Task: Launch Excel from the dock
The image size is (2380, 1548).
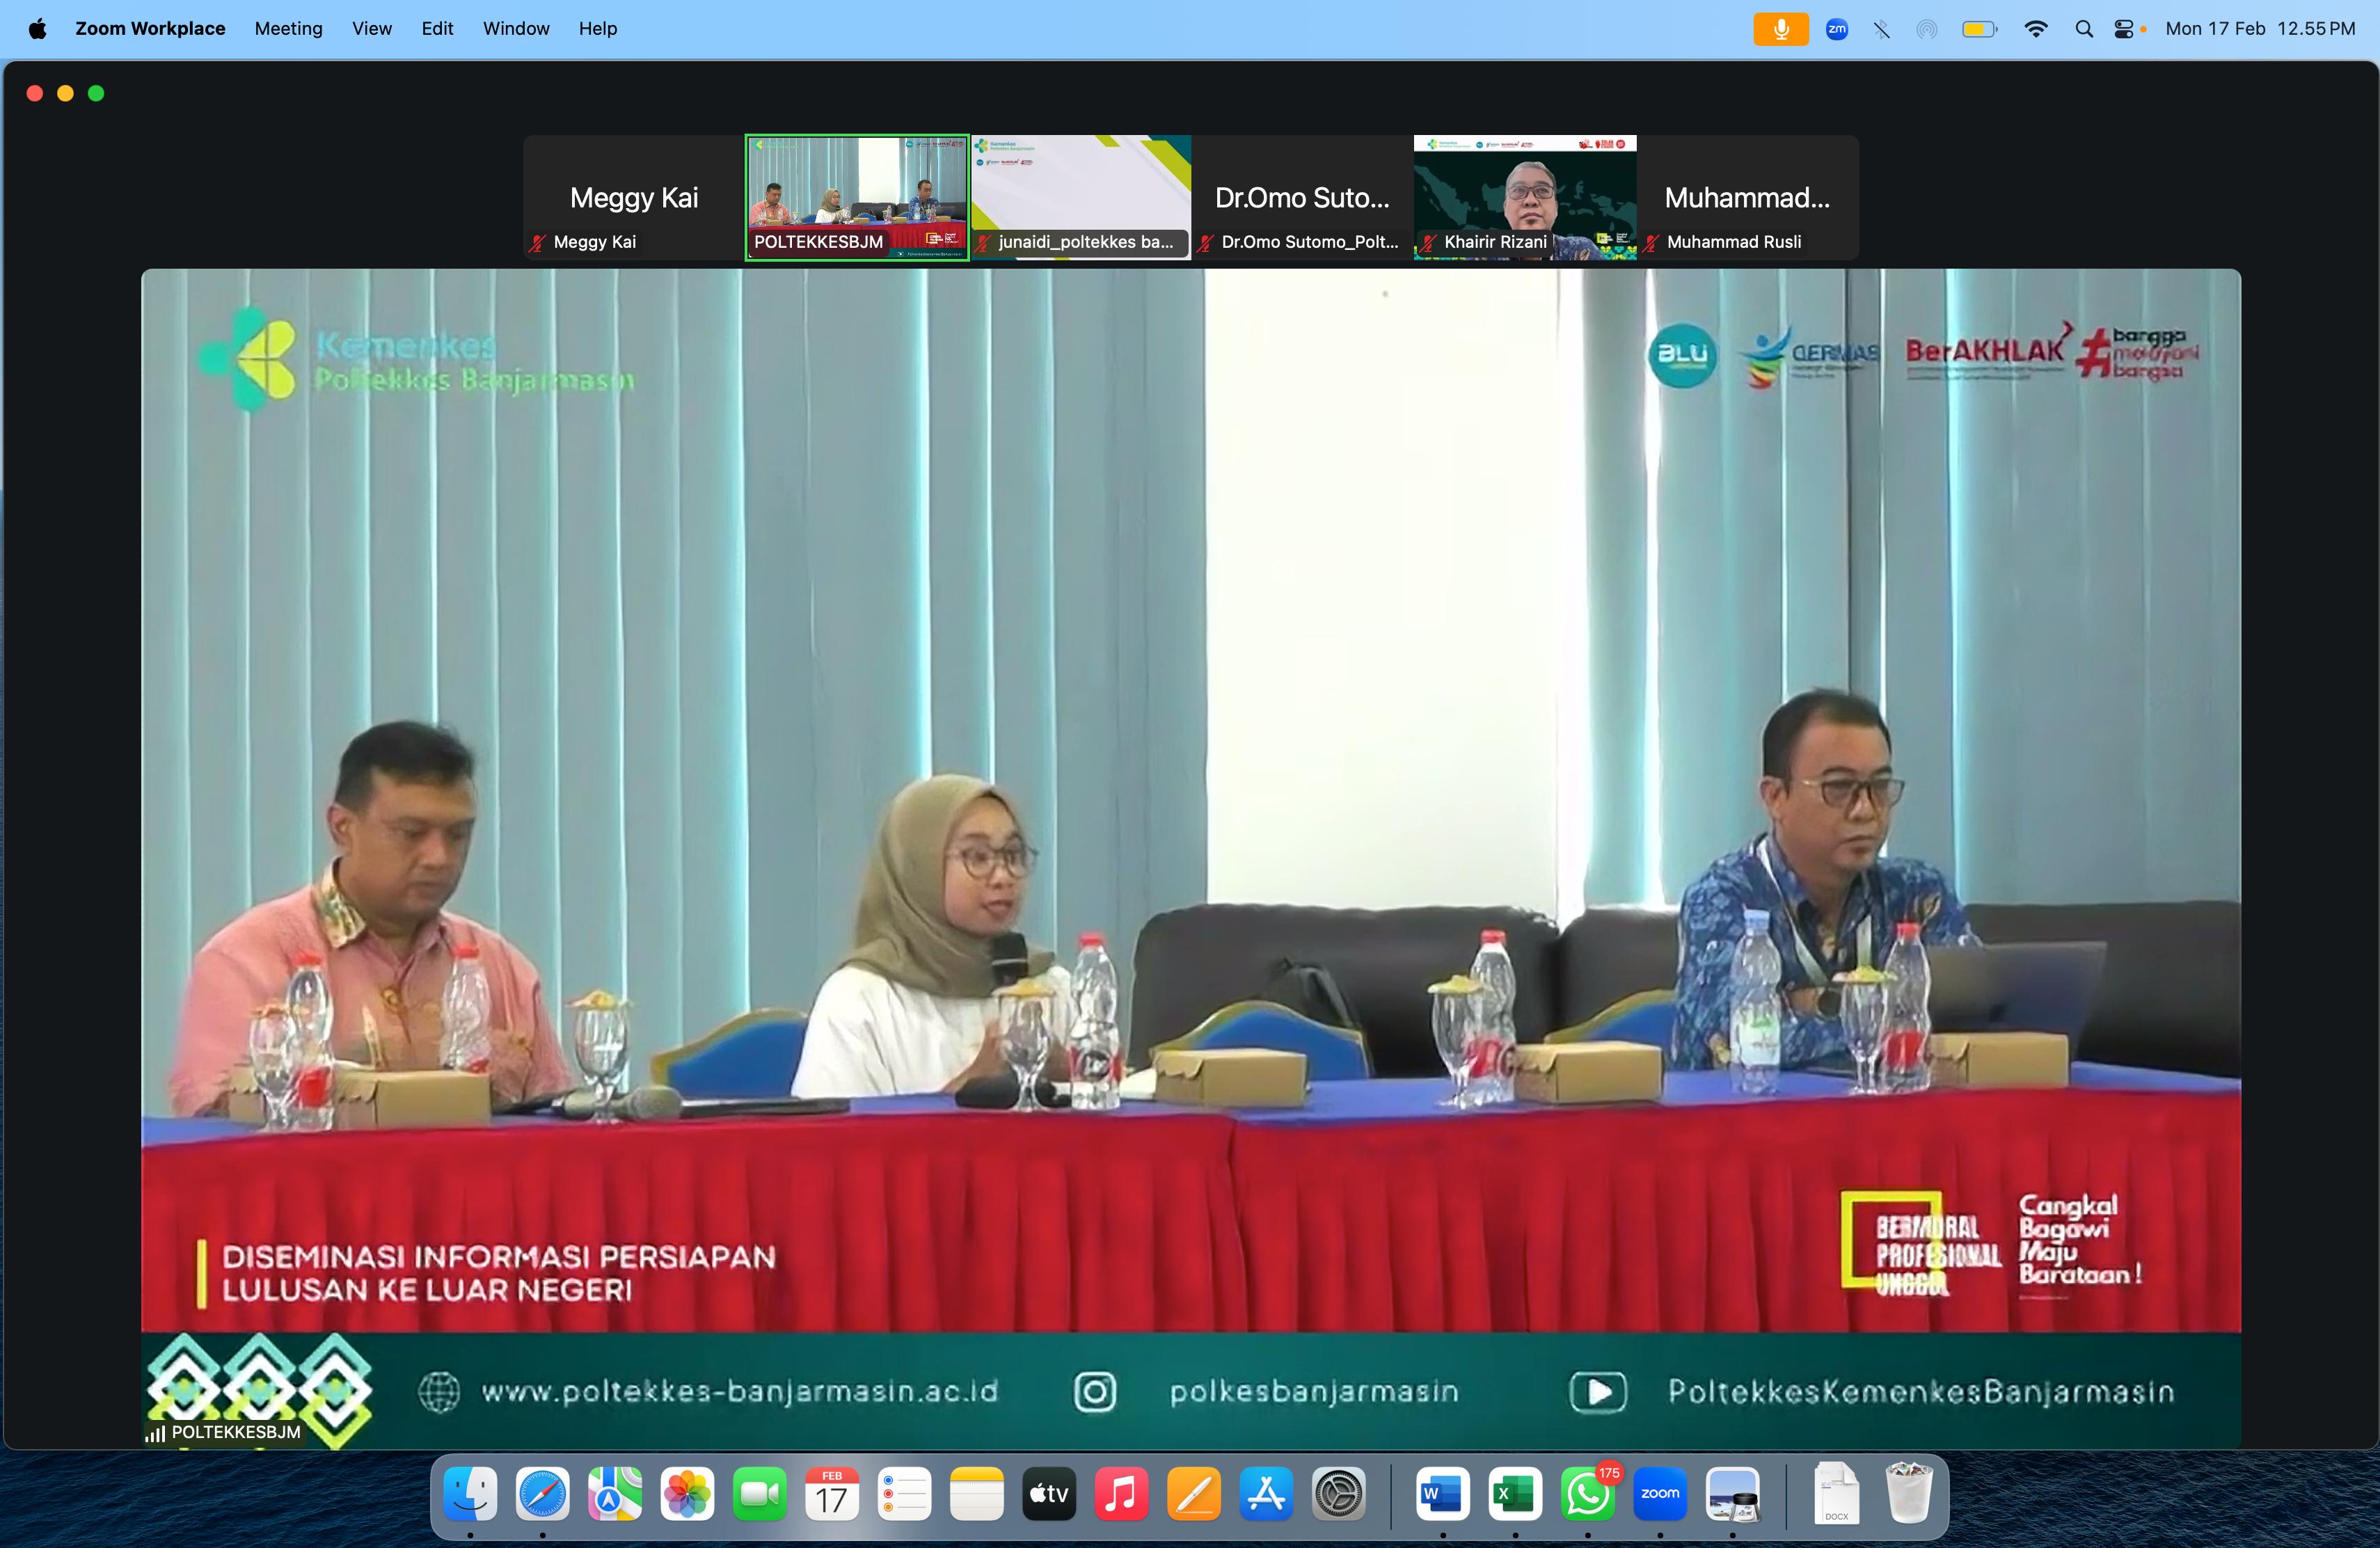Action: 1514,1494
